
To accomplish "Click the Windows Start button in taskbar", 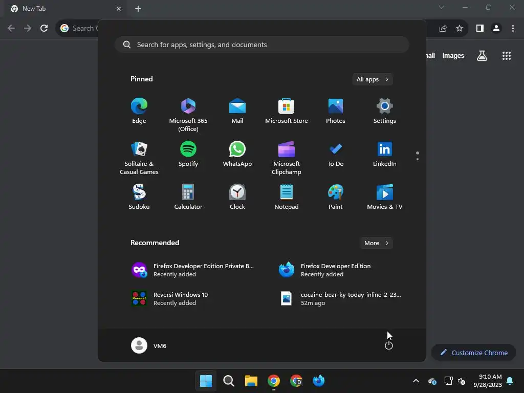I will coord(206,381).
